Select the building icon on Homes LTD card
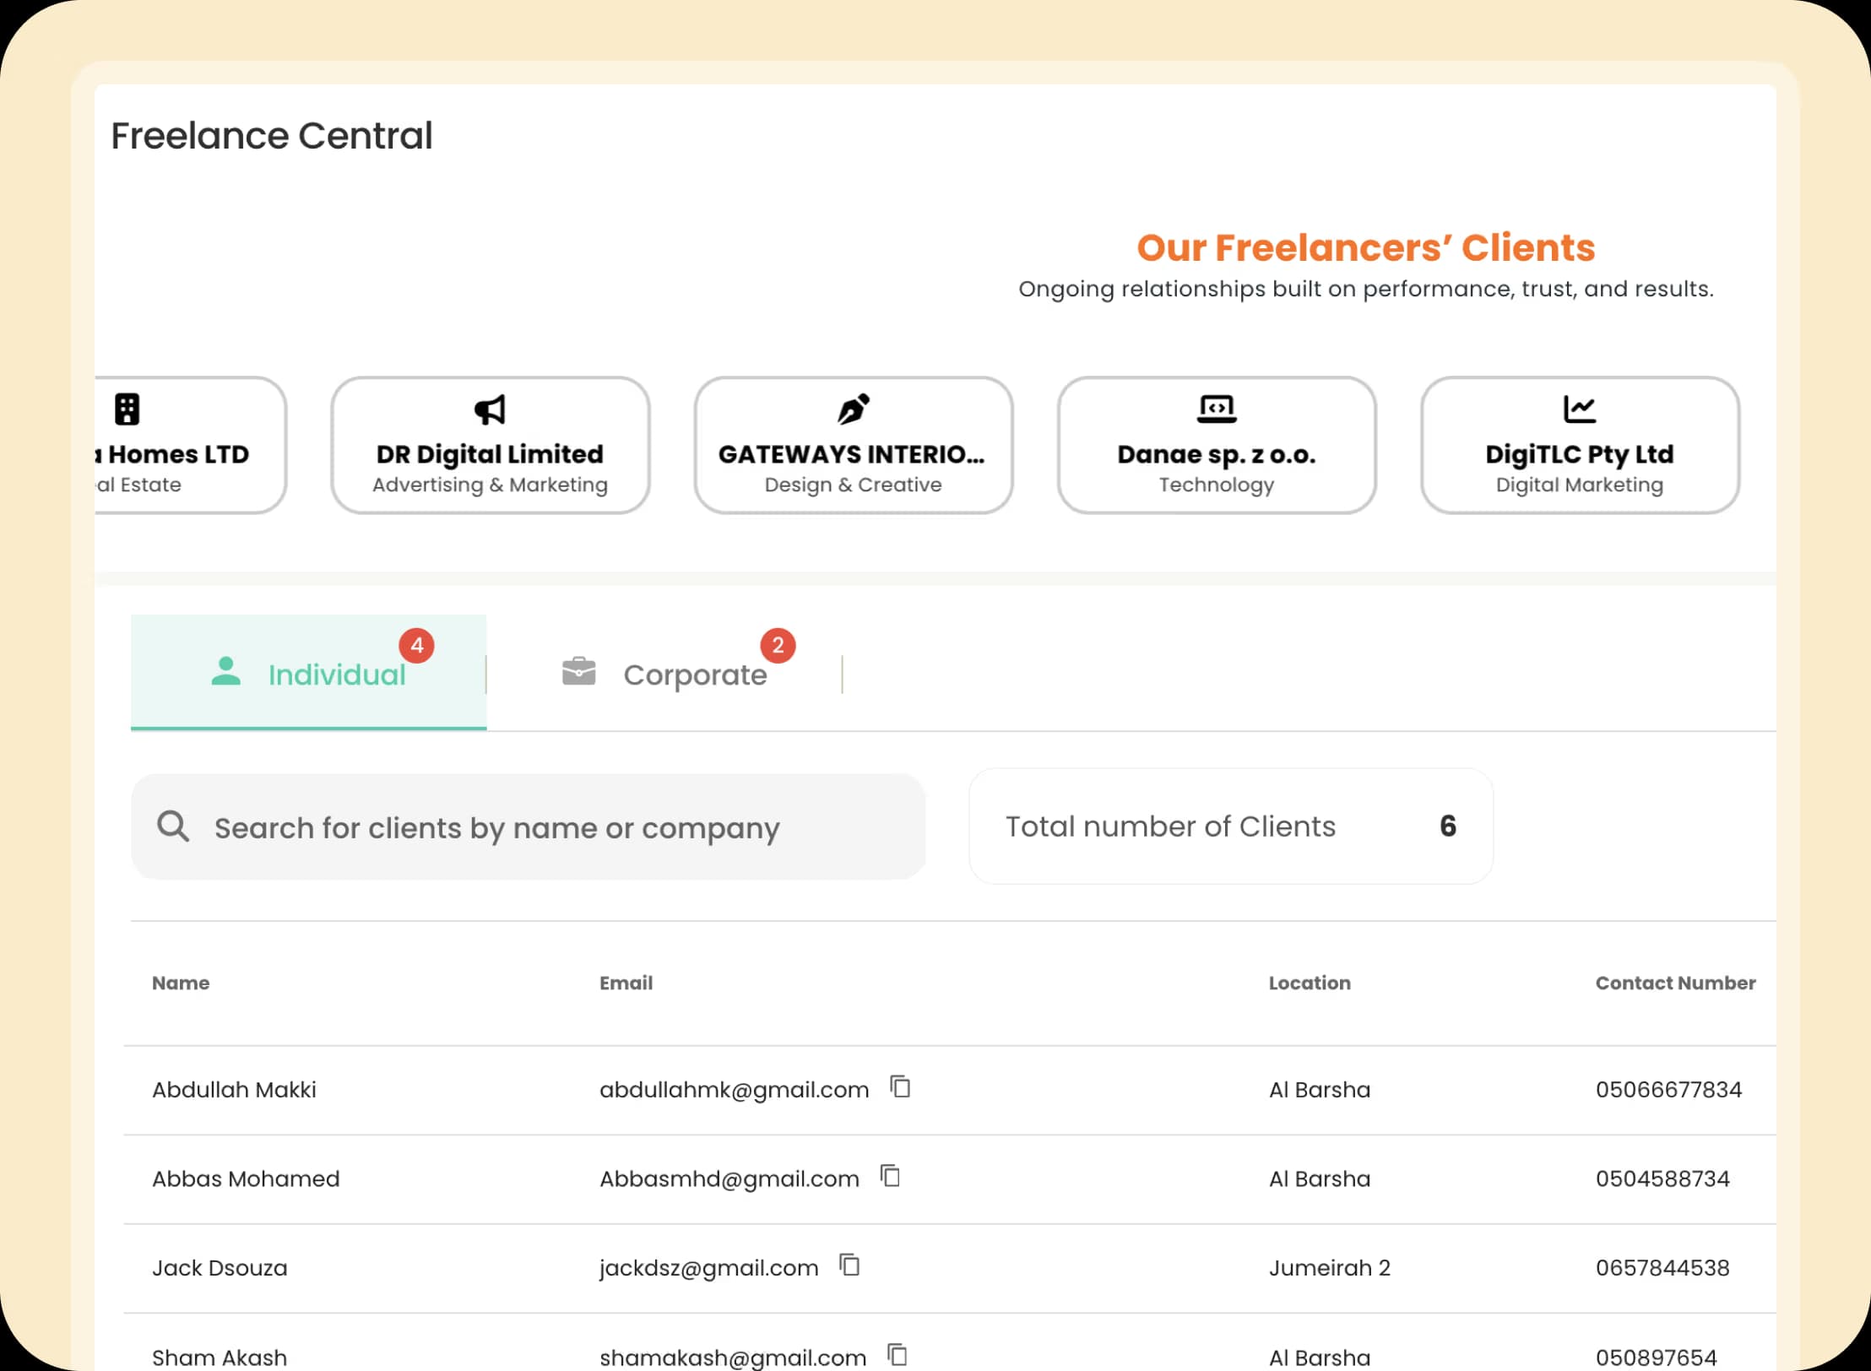 [x=127, y=410]
